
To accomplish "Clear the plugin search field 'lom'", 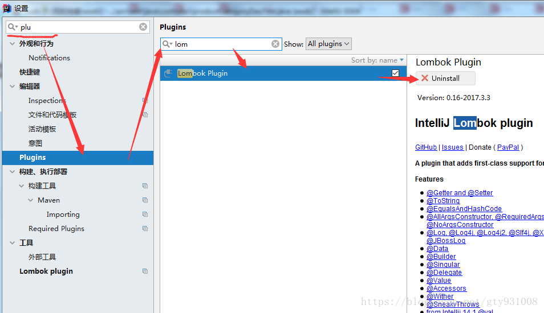I will pyautogui.click(x=275, y=44).
